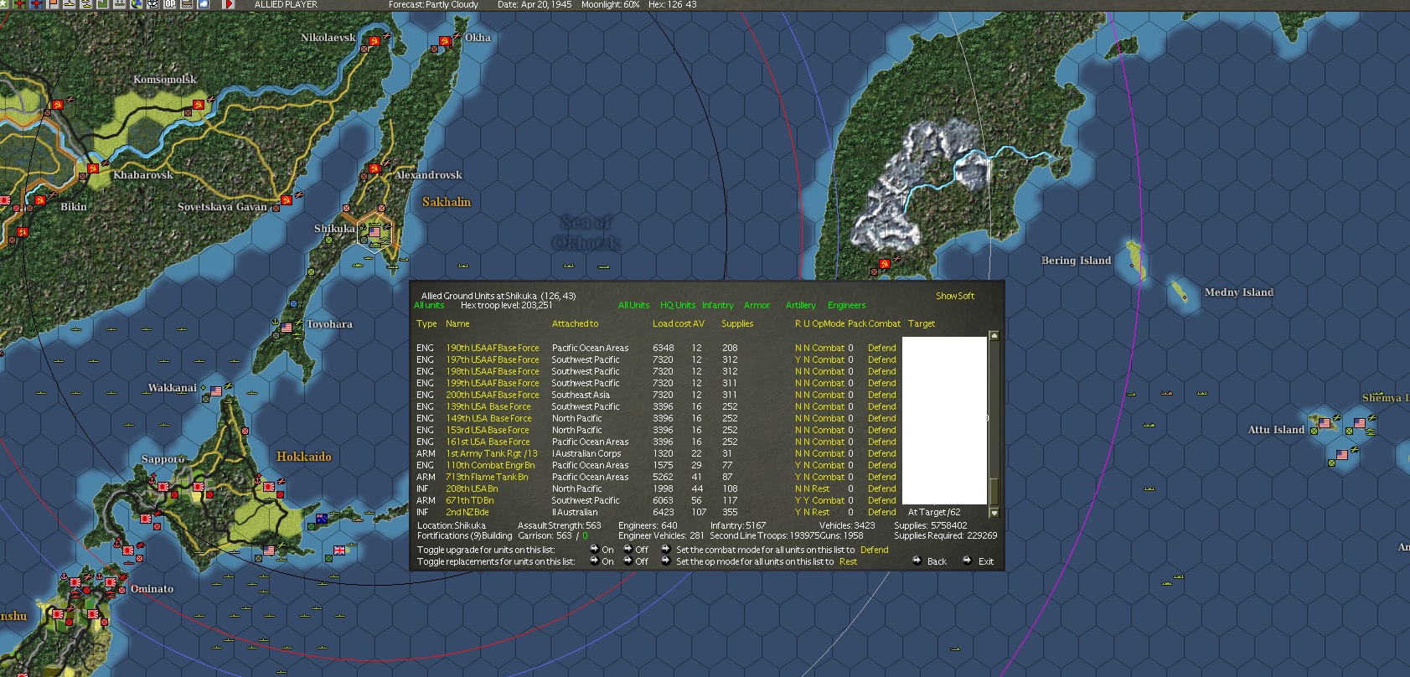Click the red arrow end-turn toolbar icon
The image size is (1410, 677).
click(228, 4)
